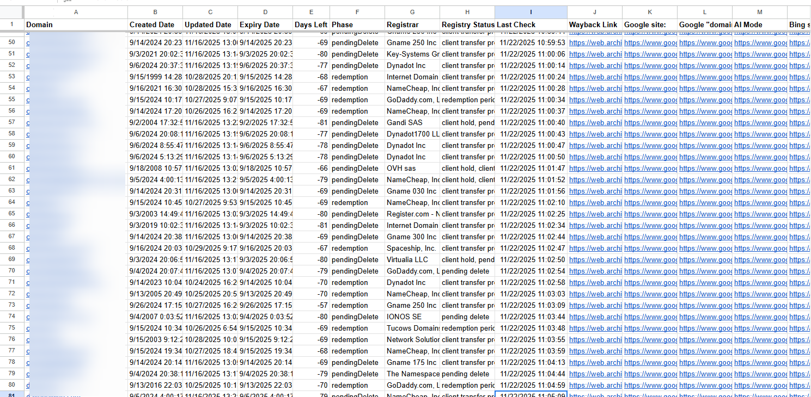The width and height of the screenshot is (811, 397).
Task: Click the 'OVH sas' registrar cell
Action: click(x=412, y=168)
